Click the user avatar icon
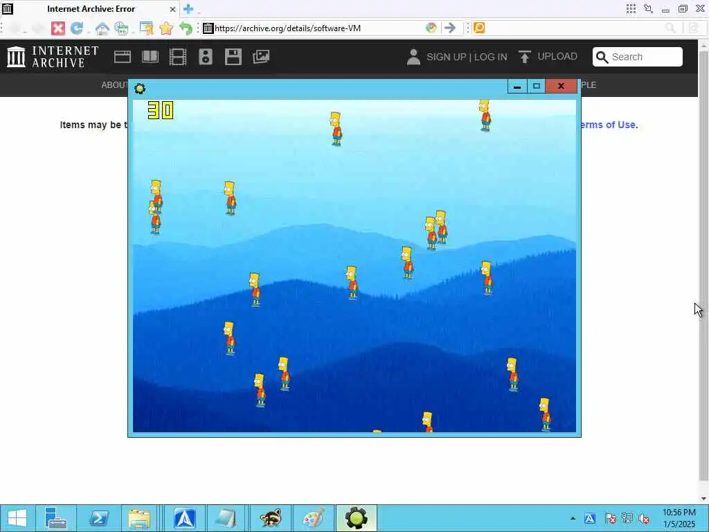 (413, 57)
